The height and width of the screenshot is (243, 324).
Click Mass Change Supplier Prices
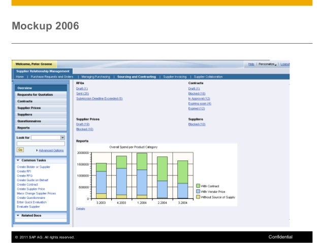(x=37, y=193)
